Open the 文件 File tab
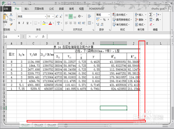174x129 pixels. tap(6, 9)
